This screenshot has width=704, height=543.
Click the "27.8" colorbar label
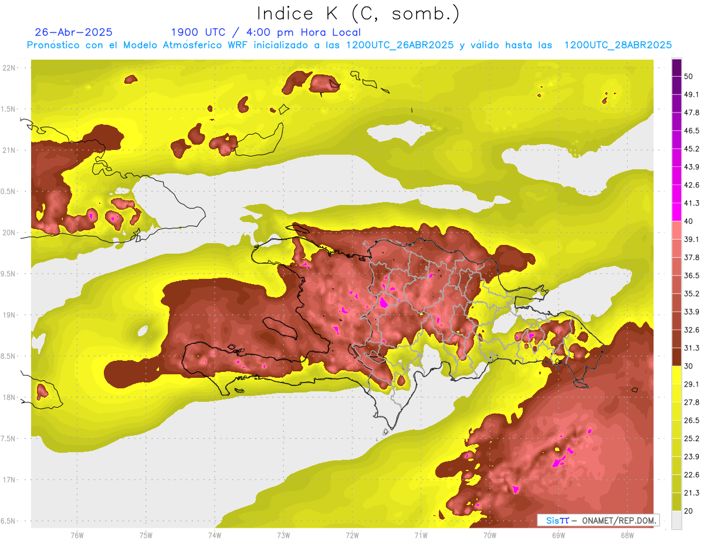(x=692, y=402)
